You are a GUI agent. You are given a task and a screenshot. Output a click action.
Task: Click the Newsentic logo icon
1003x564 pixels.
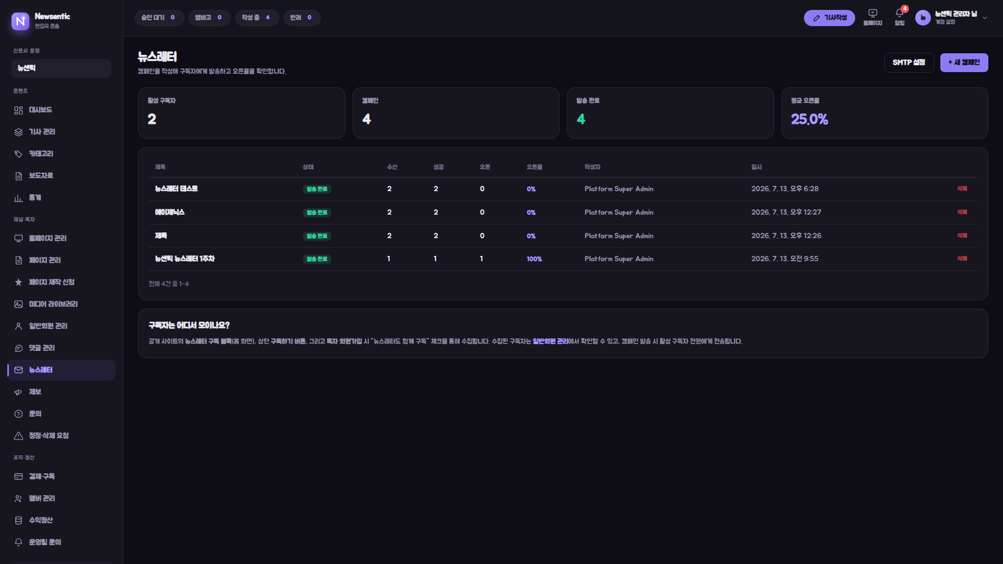(x=20, y=21)
